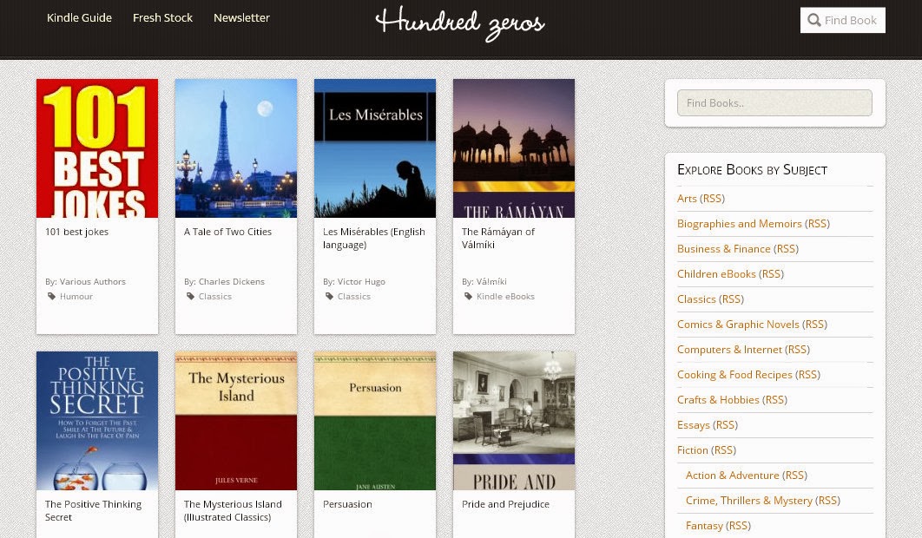Image resolution: width=922 pixels, height=538 pixels.
Task: Browse Children eBooks subject
Action: pyautogui.click(x=716, y=274)
